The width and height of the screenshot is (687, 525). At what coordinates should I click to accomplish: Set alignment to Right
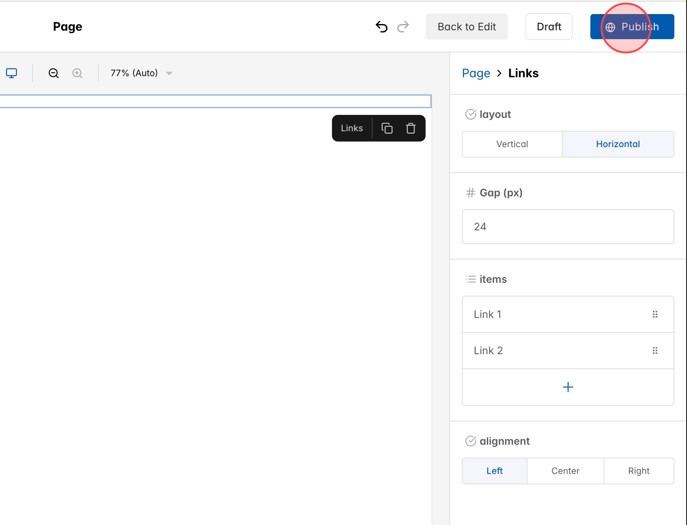click(x=639, y=471)
